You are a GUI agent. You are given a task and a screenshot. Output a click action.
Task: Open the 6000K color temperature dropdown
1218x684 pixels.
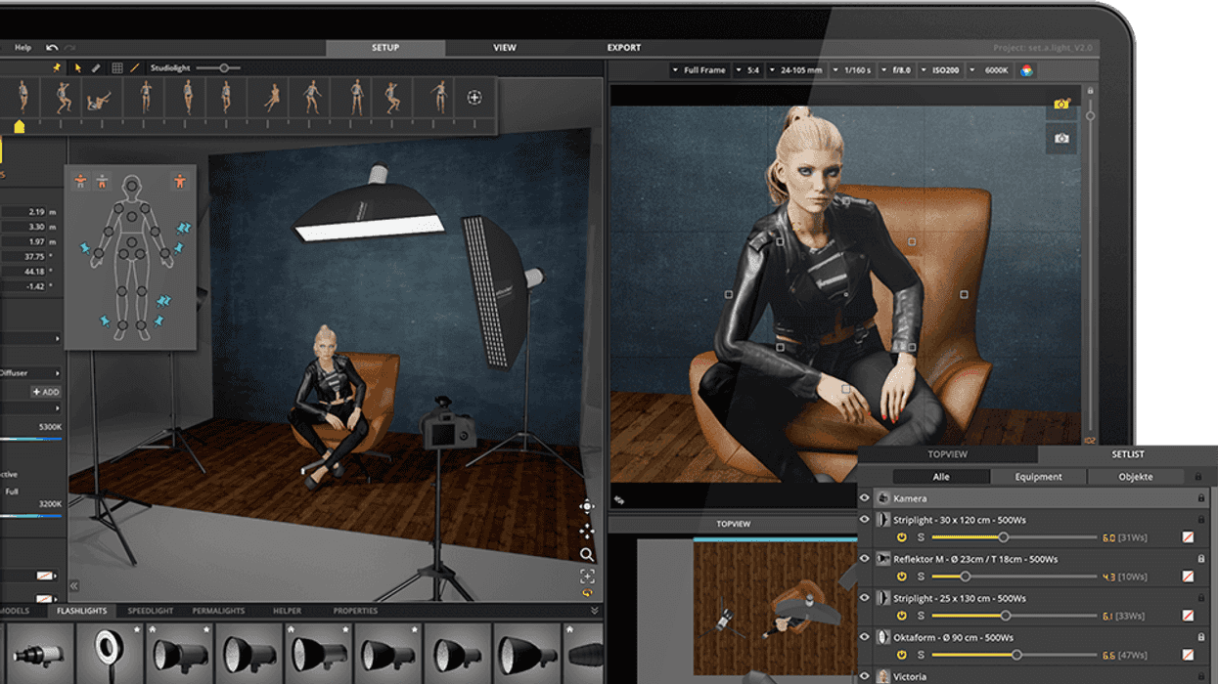pos(992,70)
